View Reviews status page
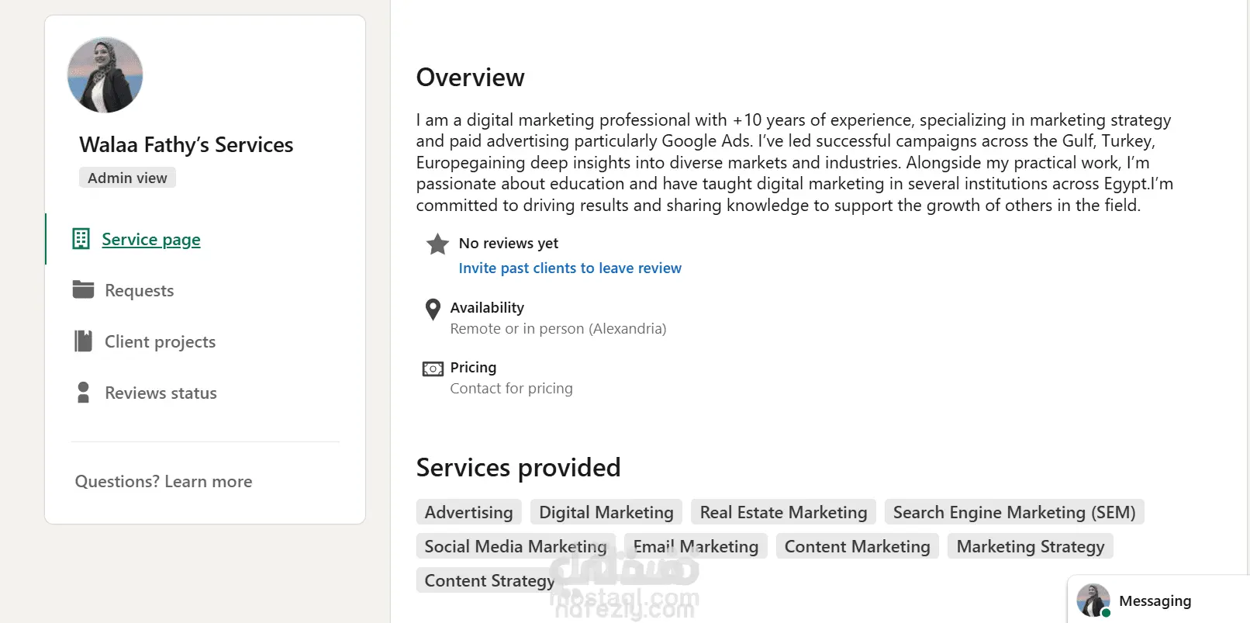This screenshot has width=1250, height=623. [x=161, y=393]
